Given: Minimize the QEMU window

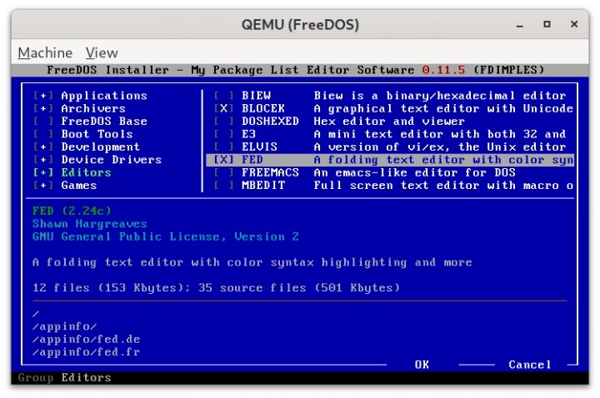Looking at the screenshot, I should (520, 25).
